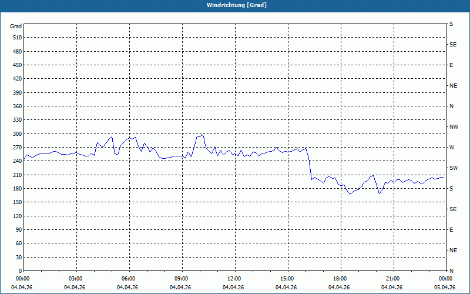The image size is (470, 294).
Task: Select the 30 degree axis label
Action: coord(19,257)
